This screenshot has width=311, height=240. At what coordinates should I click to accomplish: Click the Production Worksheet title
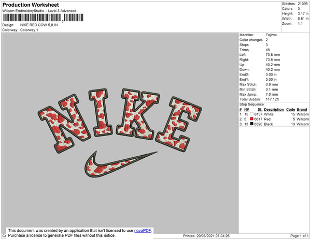tap(31, 5)
